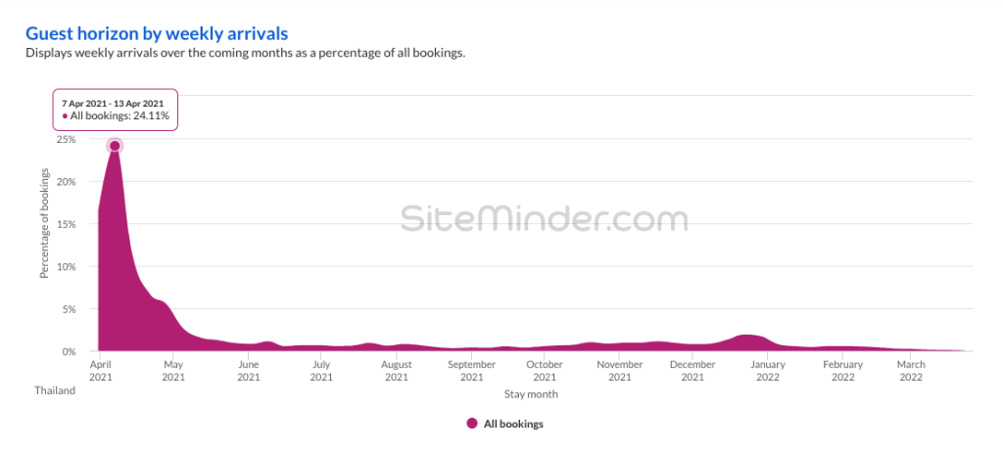Click the All bookings legend color dot

[472, 424]
